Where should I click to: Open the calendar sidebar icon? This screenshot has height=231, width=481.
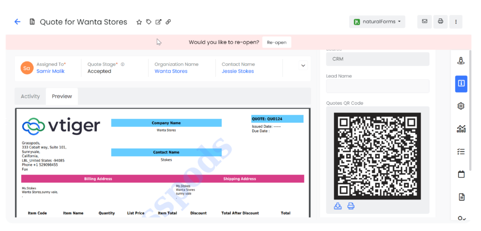[x=461, y=174]
